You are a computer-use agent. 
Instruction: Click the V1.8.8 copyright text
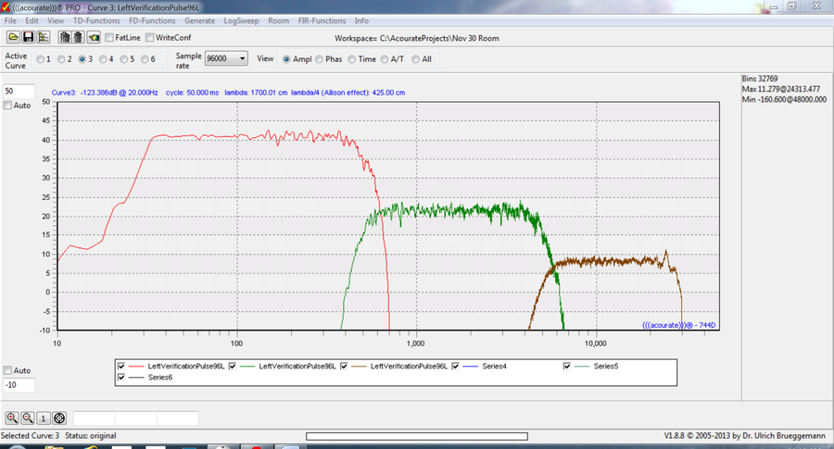[x=745, y=436]
